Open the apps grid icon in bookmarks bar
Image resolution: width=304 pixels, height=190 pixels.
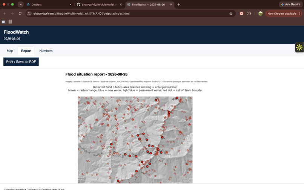(x=10, y=22)
